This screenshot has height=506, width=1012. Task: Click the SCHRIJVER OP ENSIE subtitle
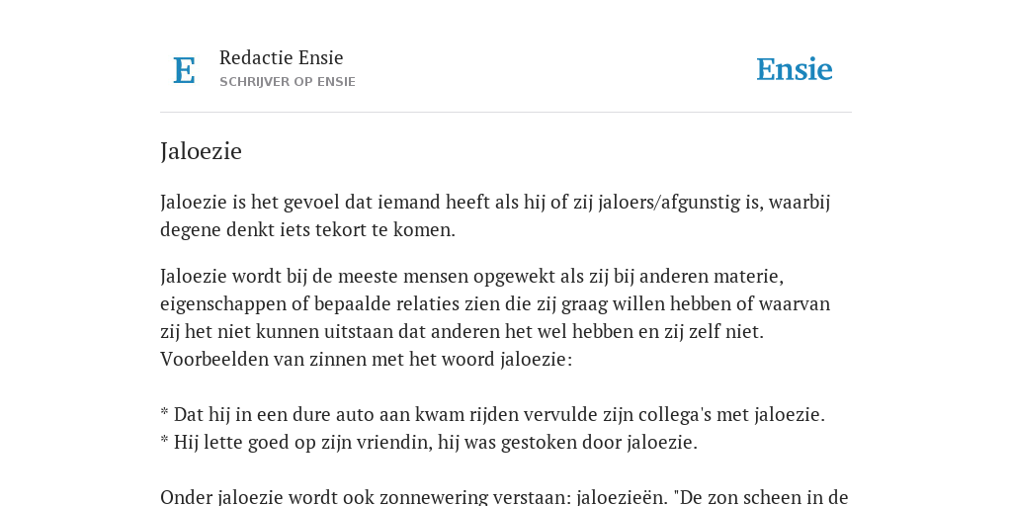(x=288, y=82)
